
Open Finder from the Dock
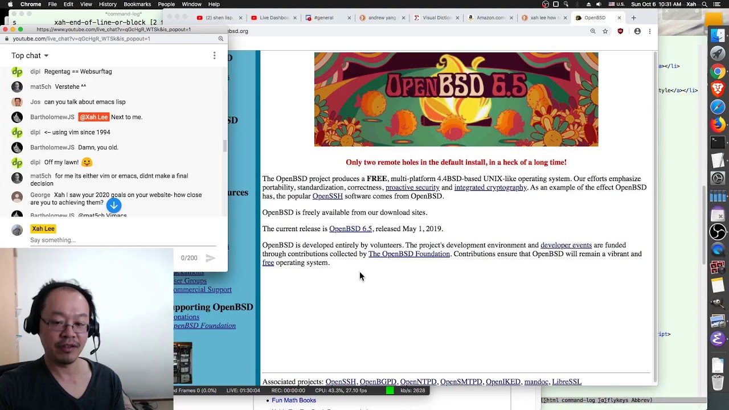718,35
